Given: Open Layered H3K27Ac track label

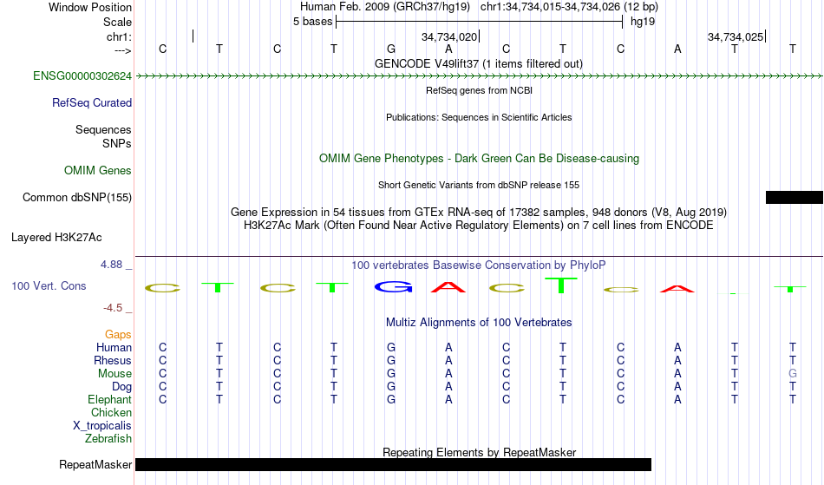Looking at the screenshot, I should [56, 238].
